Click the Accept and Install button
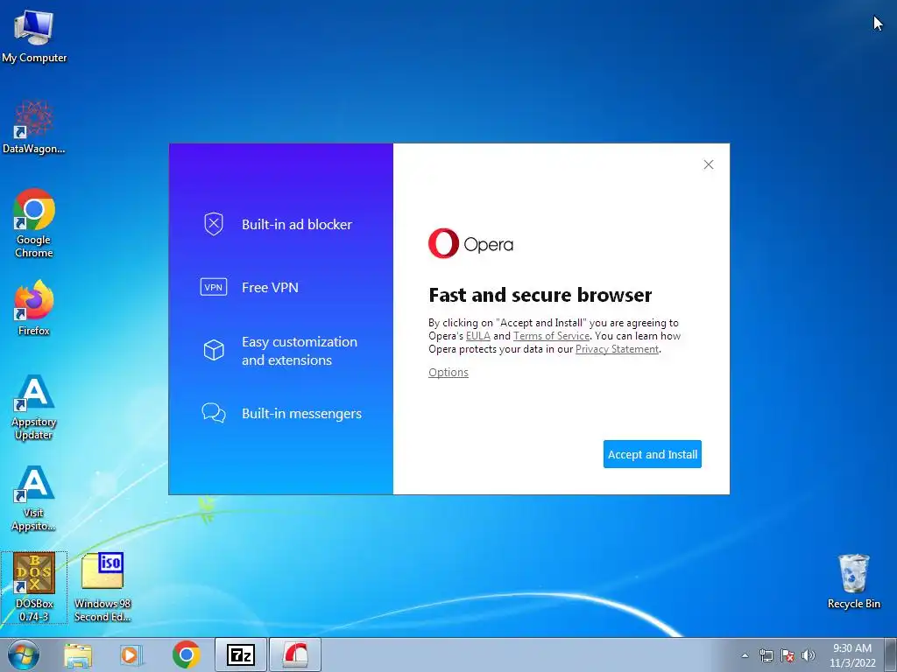The height and width of the screenshot is (672, 897). pyautogui.click(x=652, y=454)
